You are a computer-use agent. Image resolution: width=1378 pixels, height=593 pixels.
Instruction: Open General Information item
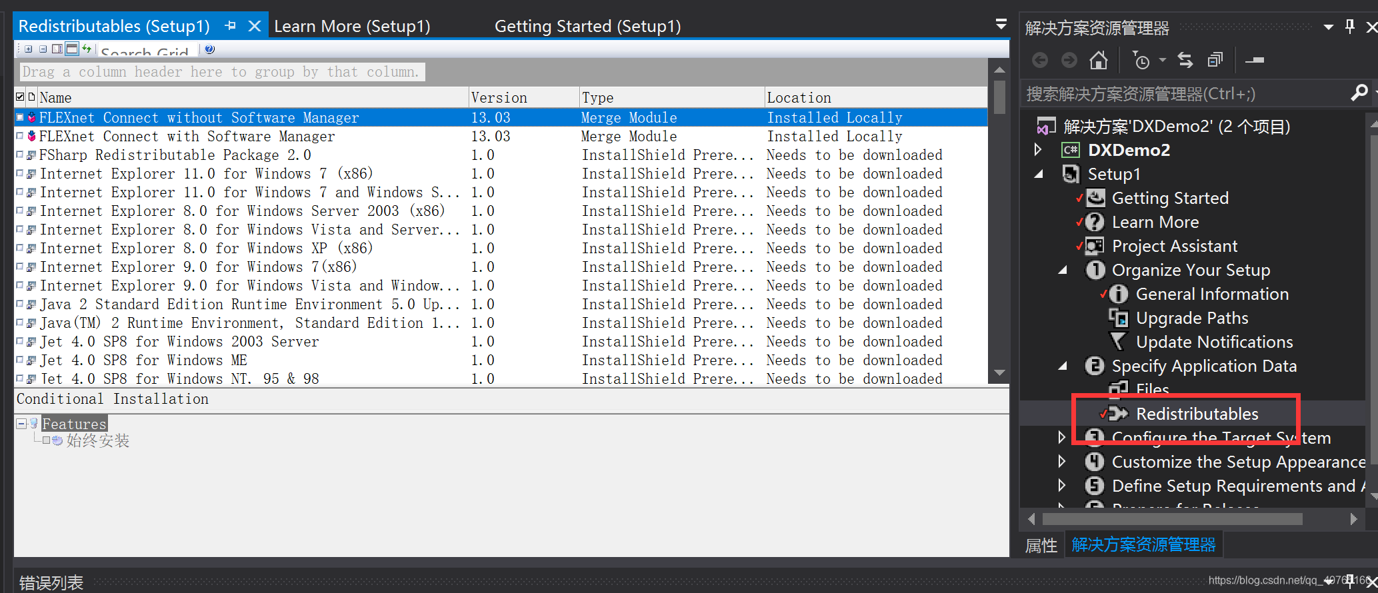(x=1212, y=294)
